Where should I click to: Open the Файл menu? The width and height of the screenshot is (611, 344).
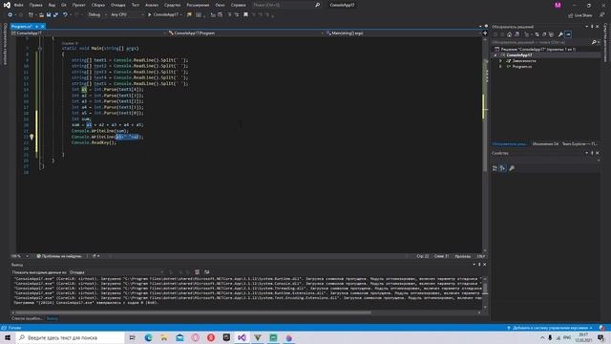point(18,5)
